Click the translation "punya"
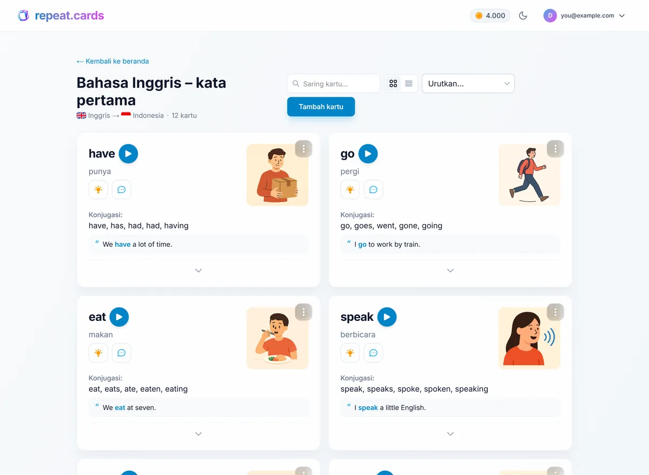 click(x=100, y=171)
